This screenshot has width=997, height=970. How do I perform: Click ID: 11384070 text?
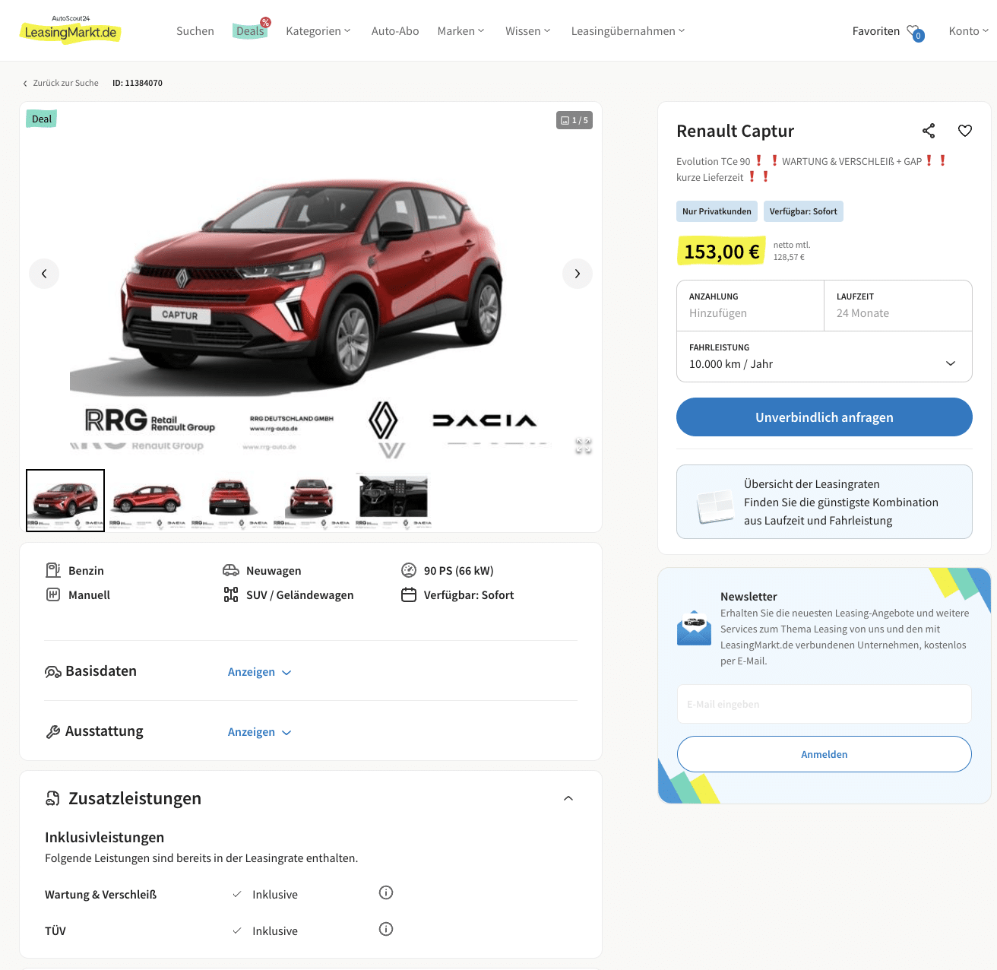click(138, 83)
